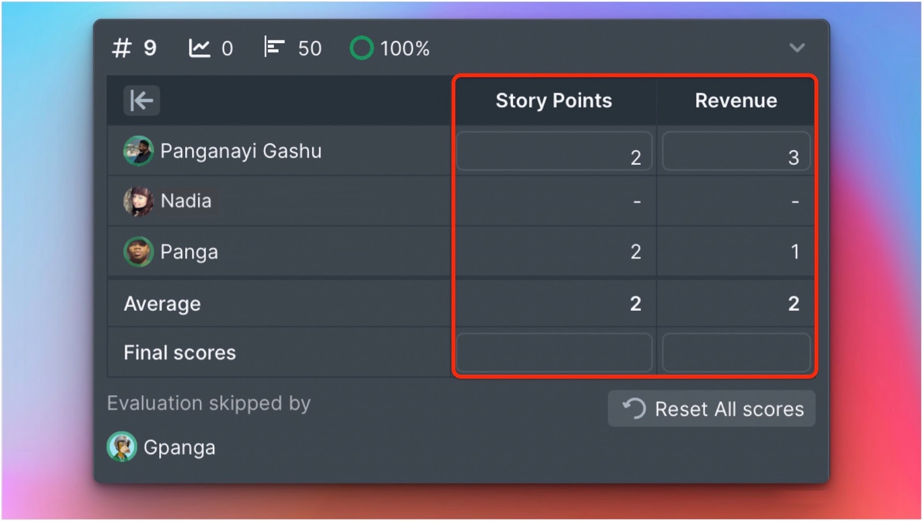
Task: Edit Panganayi Gashu's Revenue score field
Action: (x=736, y=151)
